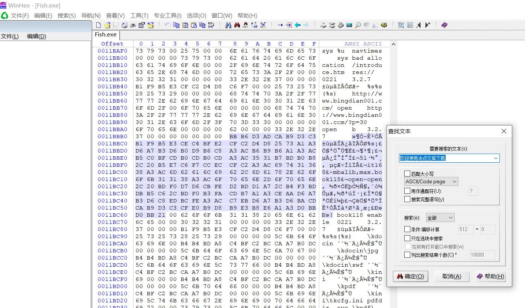Enable 条件:偏移计算 checkbox
This screenshot has height=308, width=525.
tap(407, 229)
